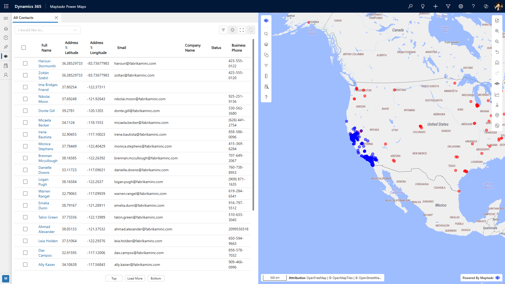Viewport: 505px width, 284px height.
Task: Click the map search magnifier icon
Action: tap(266, 34)
